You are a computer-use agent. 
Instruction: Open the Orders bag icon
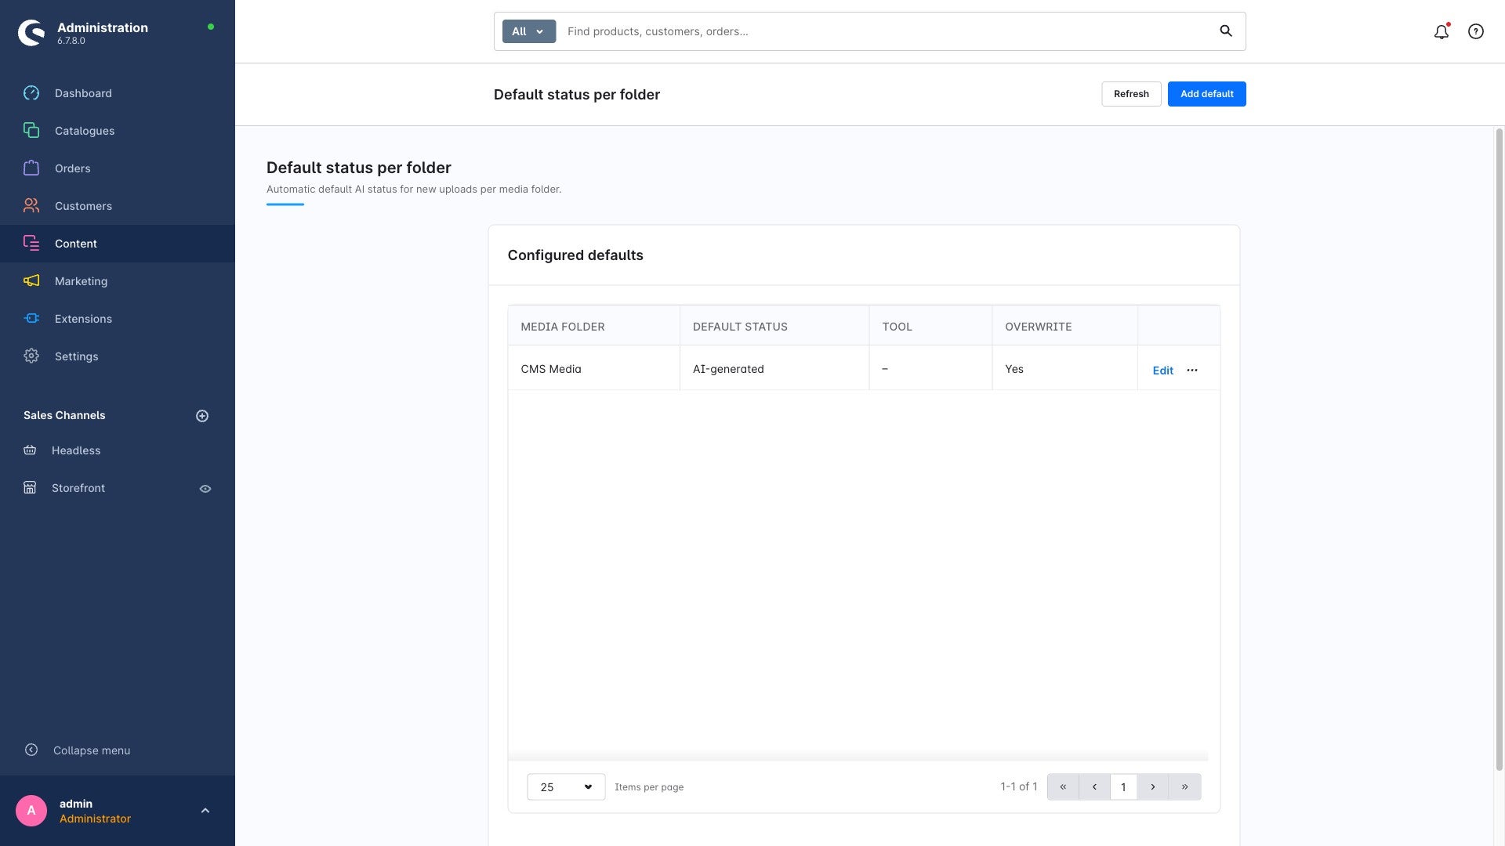tap(31, 168)
